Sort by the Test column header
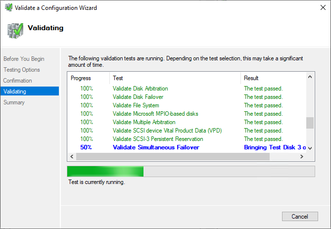Screen dimensions: 331x229 pos(118,78)
